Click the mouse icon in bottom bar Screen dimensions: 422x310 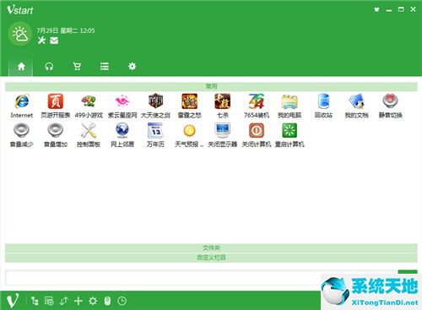(x=107, y=301)
